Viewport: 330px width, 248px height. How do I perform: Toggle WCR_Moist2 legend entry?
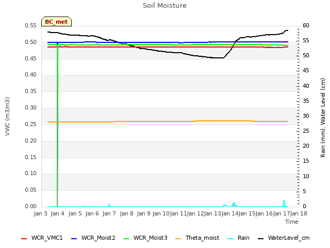coord(93,238)
